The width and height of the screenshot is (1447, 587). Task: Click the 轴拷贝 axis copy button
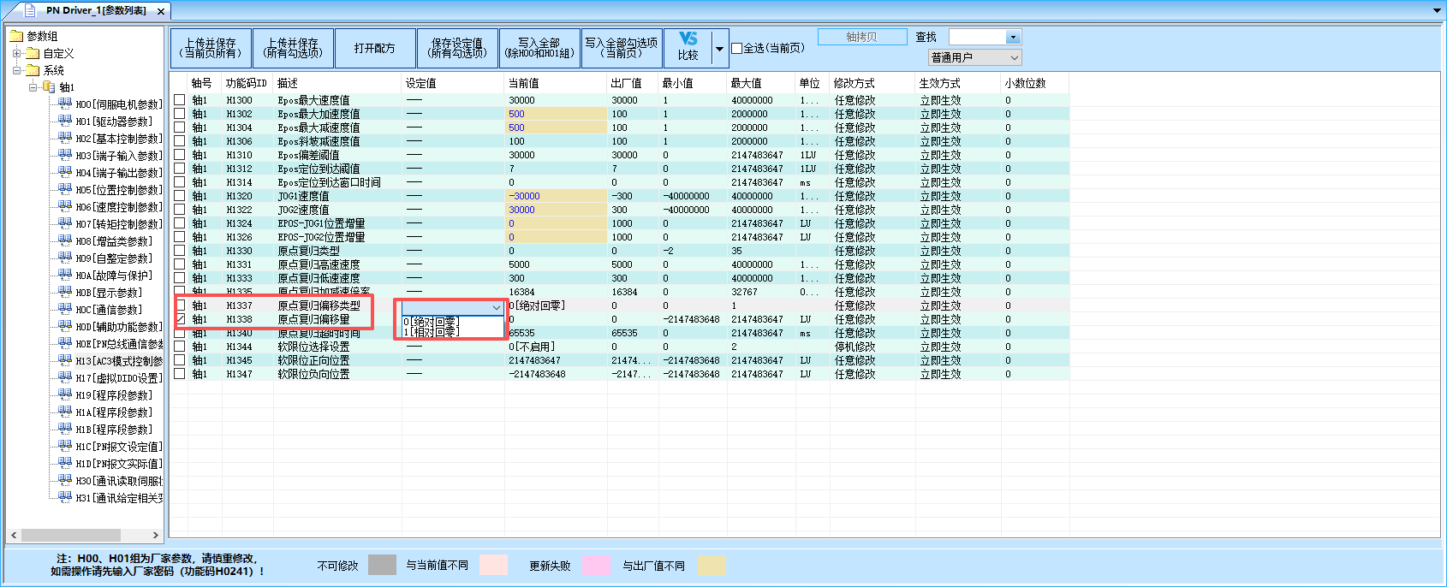click(862, 37)
